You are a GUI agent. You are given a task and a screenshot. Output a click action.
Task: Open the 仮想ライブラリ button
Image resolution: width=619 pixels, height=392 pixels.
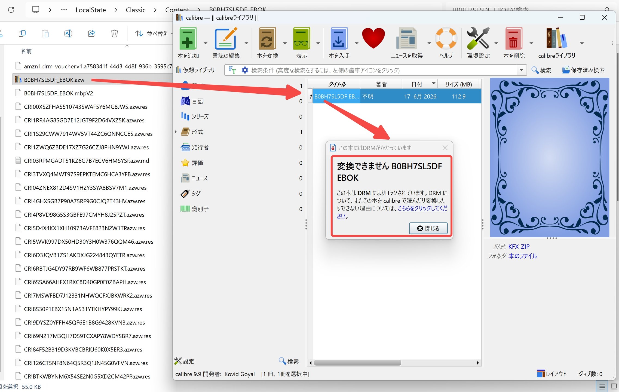[x=195, y=70]
